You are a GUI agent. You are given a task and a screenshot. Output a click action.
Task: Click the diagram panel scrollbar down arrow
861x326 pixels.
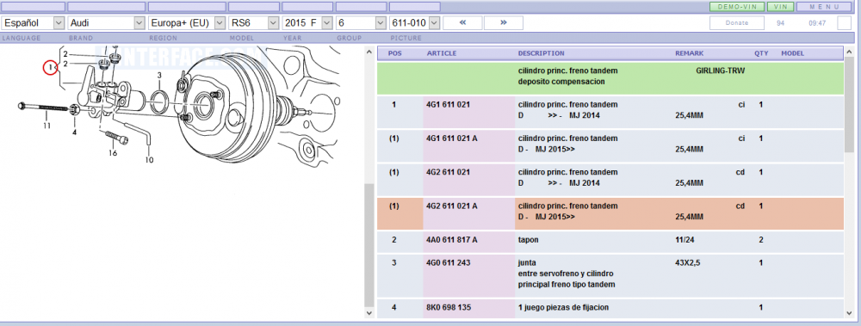[x=369, y=313]
